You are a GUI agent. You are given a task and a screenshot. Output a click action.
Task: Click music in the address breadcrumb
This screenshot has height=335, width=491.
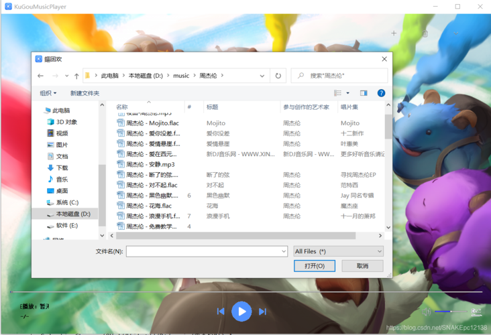click(x=181, y=76)
